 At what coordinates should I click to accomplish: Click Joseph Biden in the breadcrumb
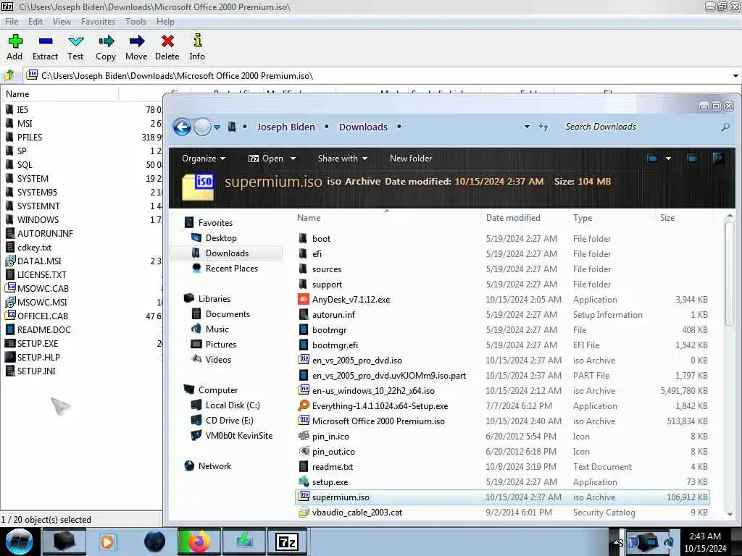click(x=285, y=127)
